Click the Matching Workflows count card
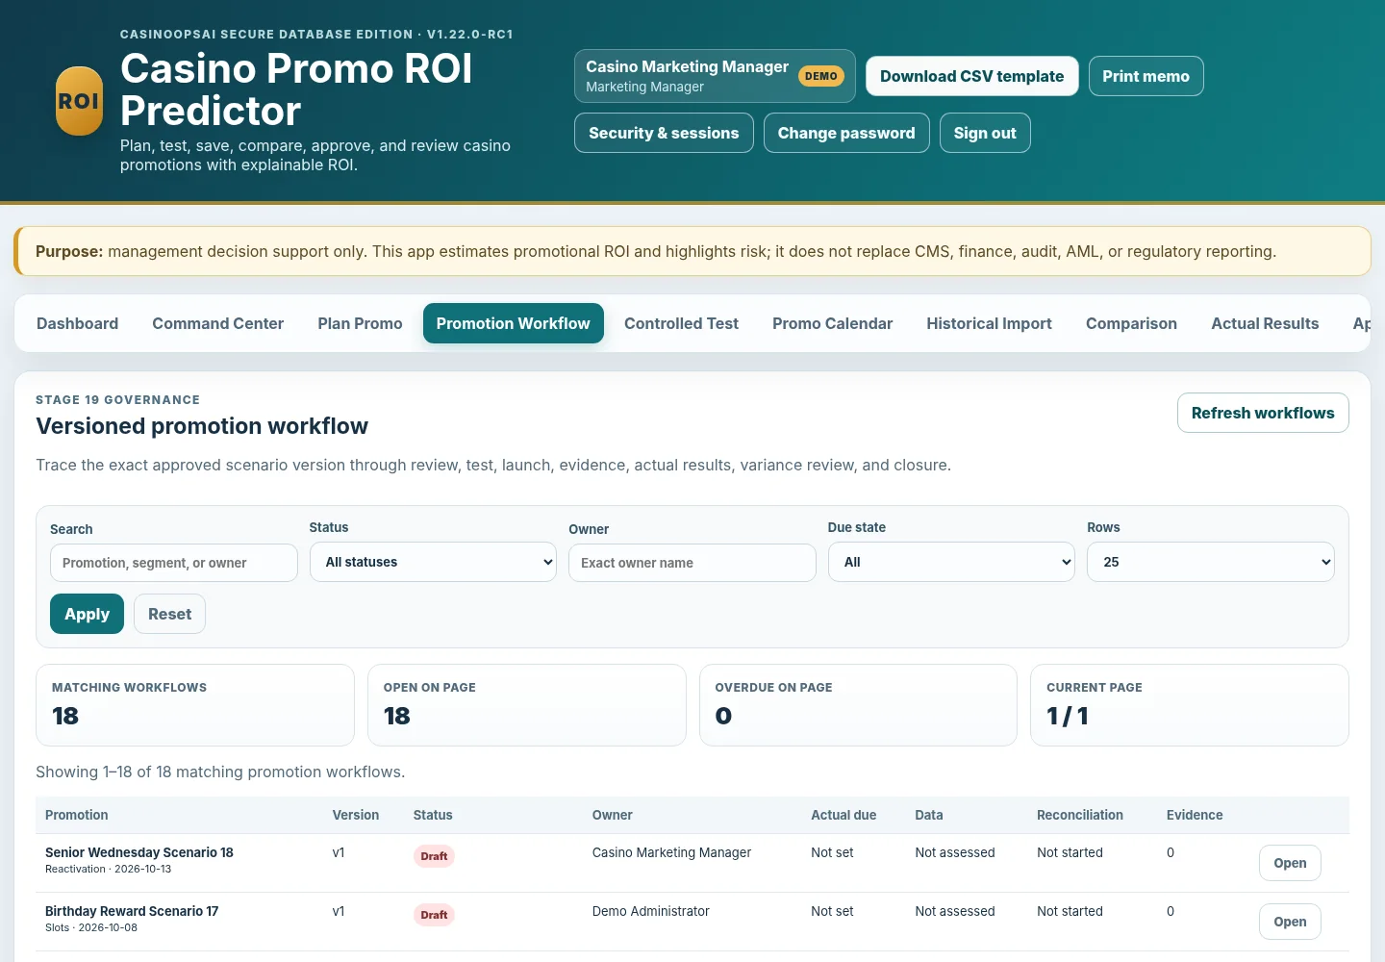This screenshot has height=962, width=1385. coord(195,705)
